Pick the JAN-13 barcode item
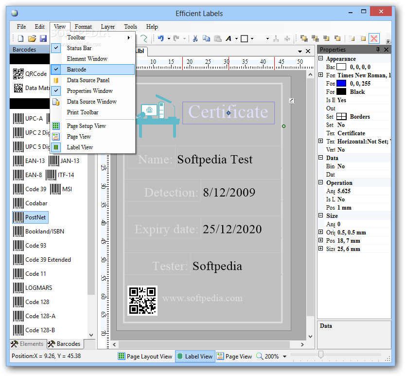 pos(64,161)
